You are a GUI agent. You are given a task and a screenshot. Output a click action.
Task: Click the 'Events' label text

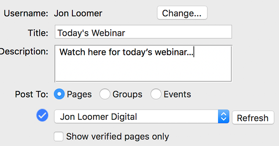click(177, 94)
